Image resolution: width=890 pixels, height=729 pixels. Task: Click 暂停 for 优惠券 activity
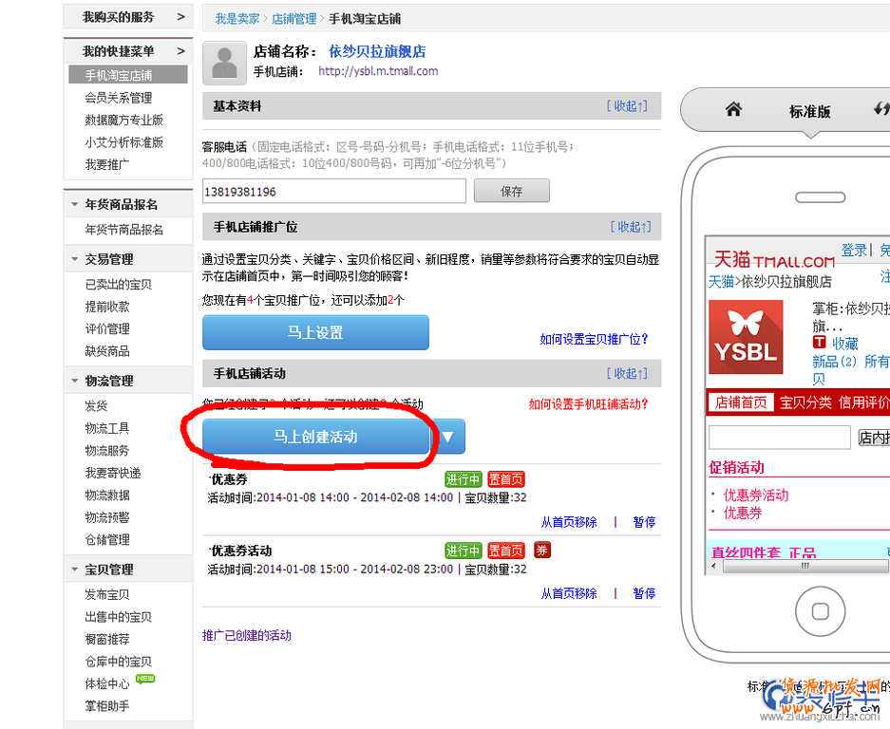(x=644, y=522)
